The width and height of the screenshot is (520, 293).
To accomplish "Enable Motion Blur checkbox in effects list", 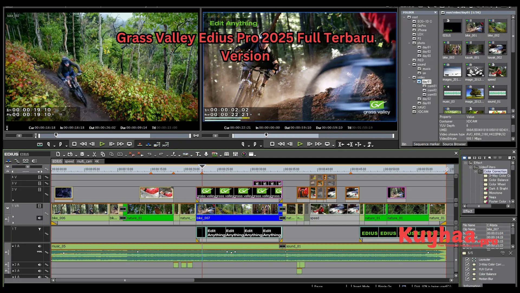I will point(467,279).
